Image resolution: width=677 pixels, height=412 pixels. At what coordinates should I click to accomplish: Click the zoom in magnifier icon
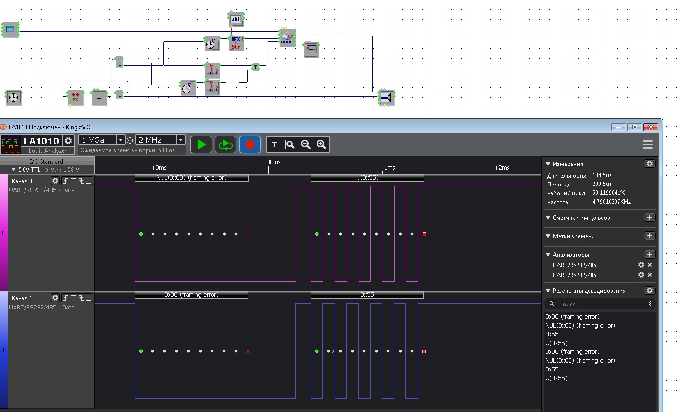coord(321,144)
